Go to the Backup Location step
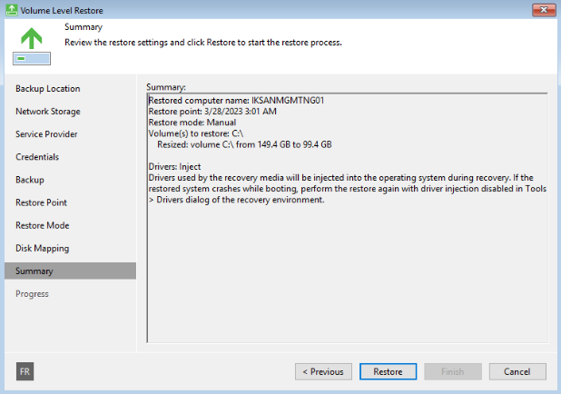This screenshot has width=561, height=394. point(48,89)
